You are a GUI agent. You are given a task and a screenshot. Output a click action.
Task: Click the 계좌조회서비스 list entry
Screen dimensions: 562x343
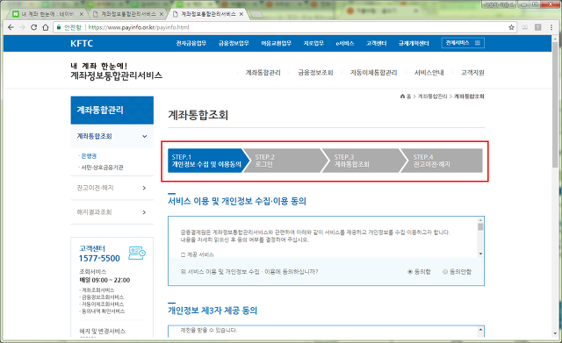(97, 290)
